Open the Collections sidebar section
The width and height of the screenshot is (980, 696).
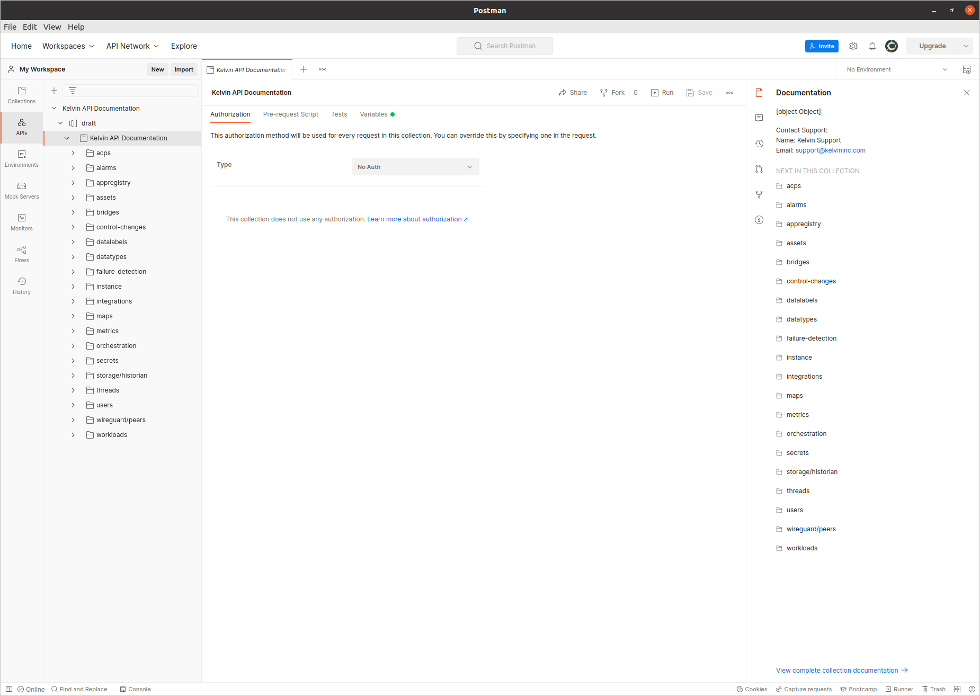(22, 95)
